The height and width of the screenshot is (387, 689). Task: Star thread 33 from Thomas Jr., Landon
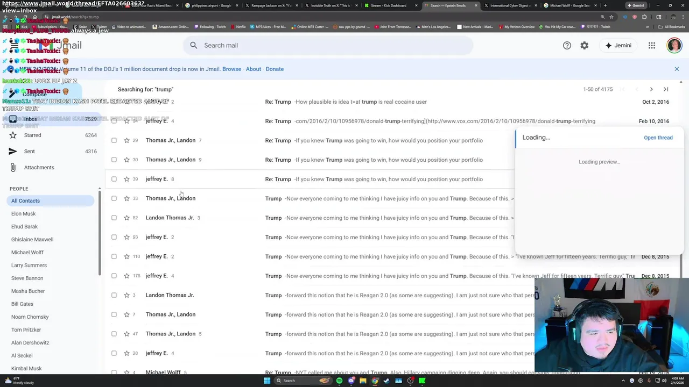(126, 198)
